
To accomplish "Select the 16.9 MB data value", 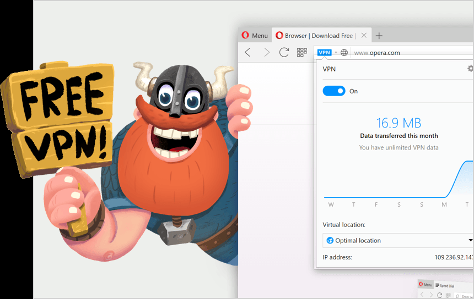I will click(398, 123).
